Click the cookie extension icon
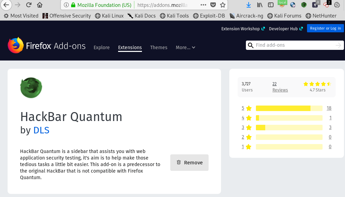The image size is (345, 197). (337, 5)
